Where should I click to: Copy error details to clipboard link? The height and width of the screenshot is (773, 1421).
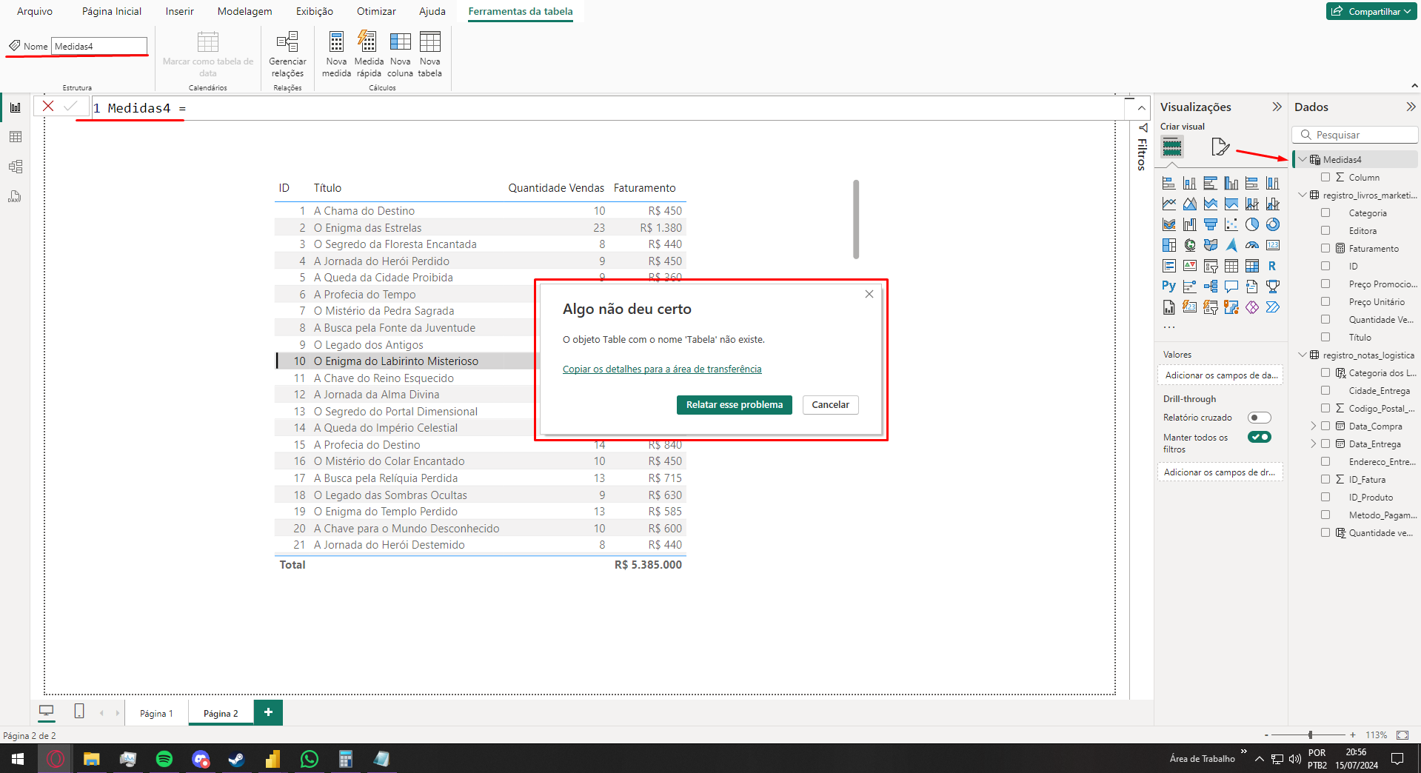662,369
